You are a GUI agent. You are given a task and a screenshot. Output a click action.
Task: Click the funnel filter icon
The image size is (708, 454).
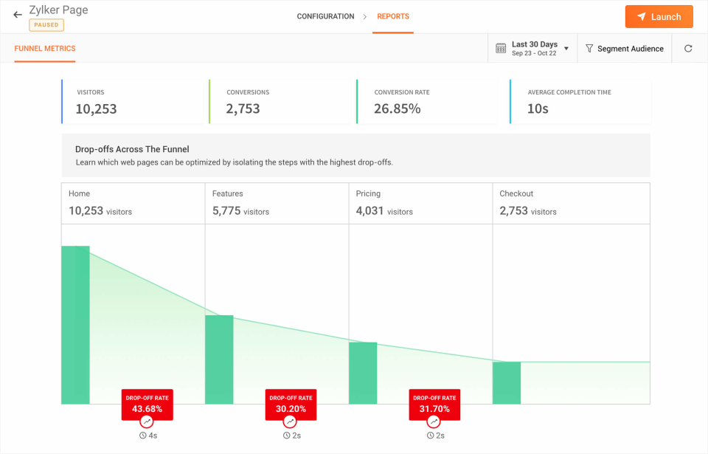589,49
